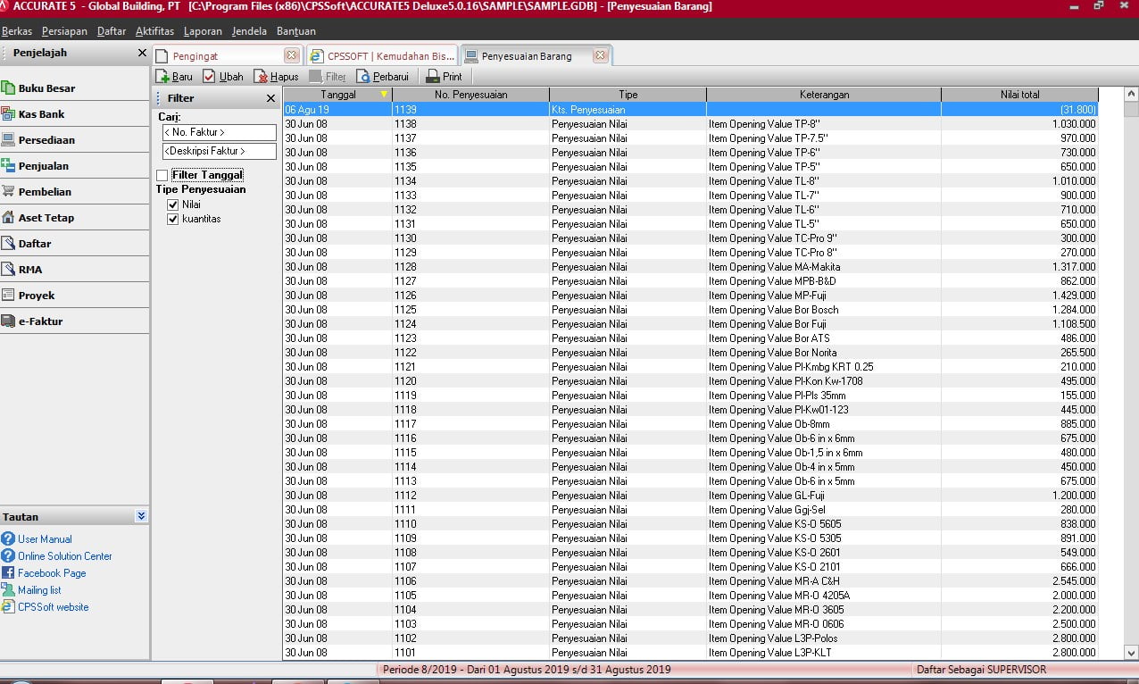The width and height of the screenshot is (1139, 684).
Task: Open the Laporan menu
Action: 203,31
